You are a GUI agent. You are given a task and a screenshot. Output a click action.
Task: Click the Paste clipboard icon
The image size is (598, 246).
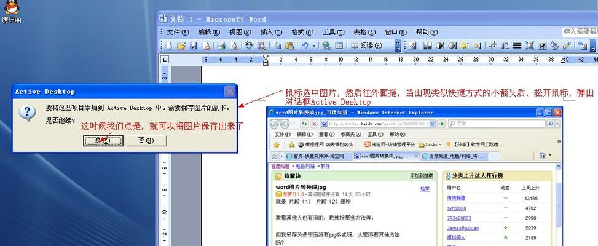click(x=289, y=46)
